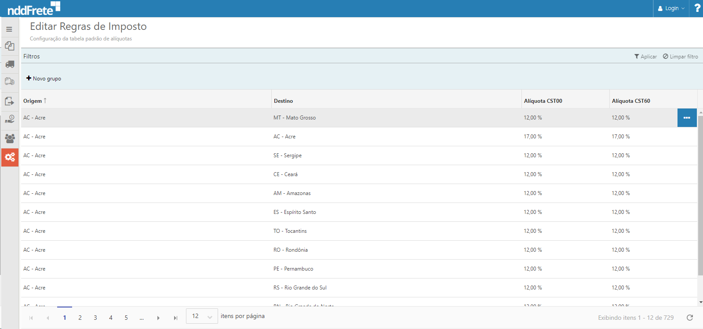Viewport: 703px width, 329px height.
Task: Open the solid truck sidebar icon
Action: point(10,64)
